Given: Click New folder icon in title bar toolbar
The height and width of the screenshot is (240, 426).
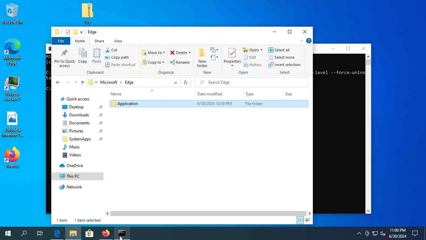Looking at the screenshot, I should pyautogui.click(x=75, y=32).
